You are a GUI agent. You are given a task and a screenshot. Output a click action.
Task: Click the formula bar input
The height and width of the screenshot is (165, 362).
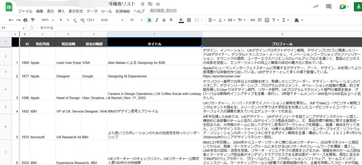coord(200,28)
